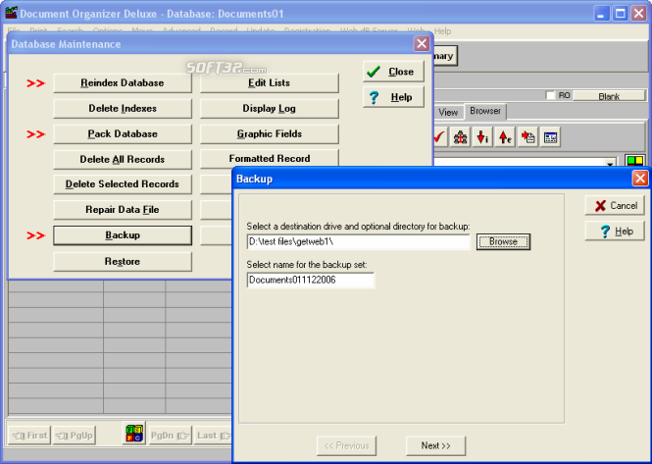This screenshot has height=464, width=652.
Task: Click Delete Indexes button
Action: tap(123, 108)
